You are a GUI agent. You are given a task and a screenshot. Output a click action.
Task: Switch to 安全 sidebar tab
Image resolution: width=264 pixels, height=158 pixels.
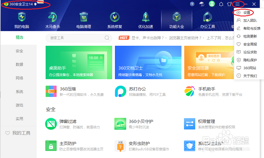tap(19, 51)
